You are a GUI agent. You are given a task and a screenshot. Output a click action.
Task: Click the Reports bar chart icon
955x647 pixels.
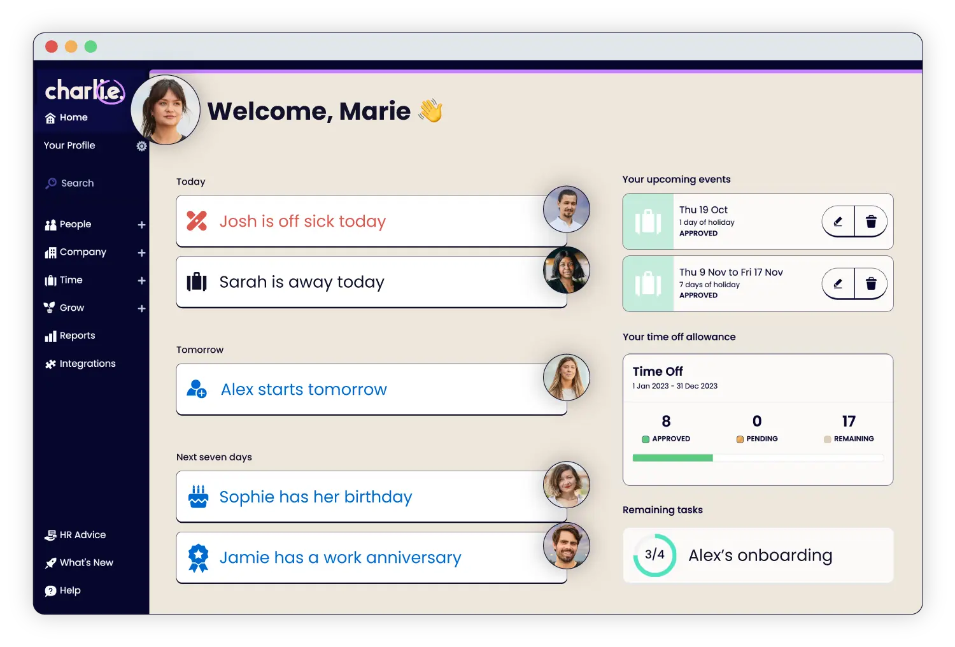[50, 337]
